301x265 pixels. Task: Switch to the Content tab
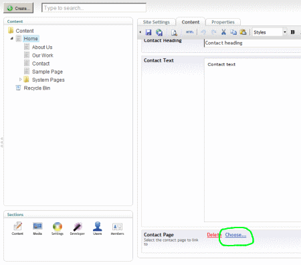coord(191,22)
